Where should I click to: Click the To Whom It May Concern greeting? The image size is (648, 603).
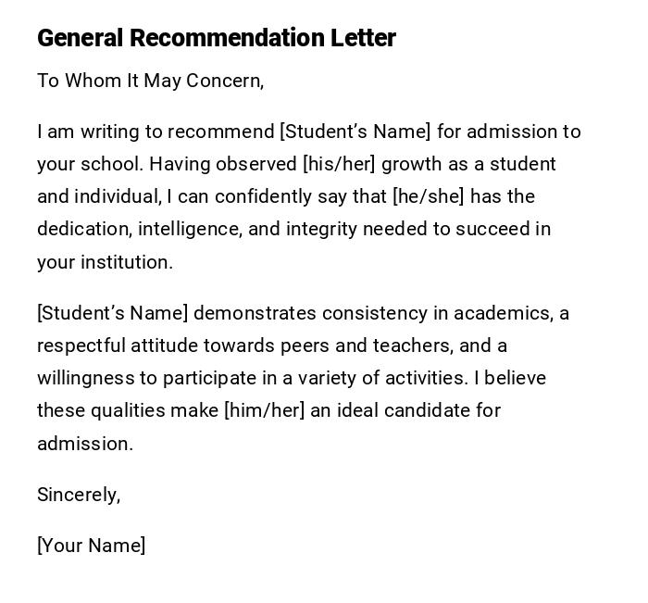point(150,81)
